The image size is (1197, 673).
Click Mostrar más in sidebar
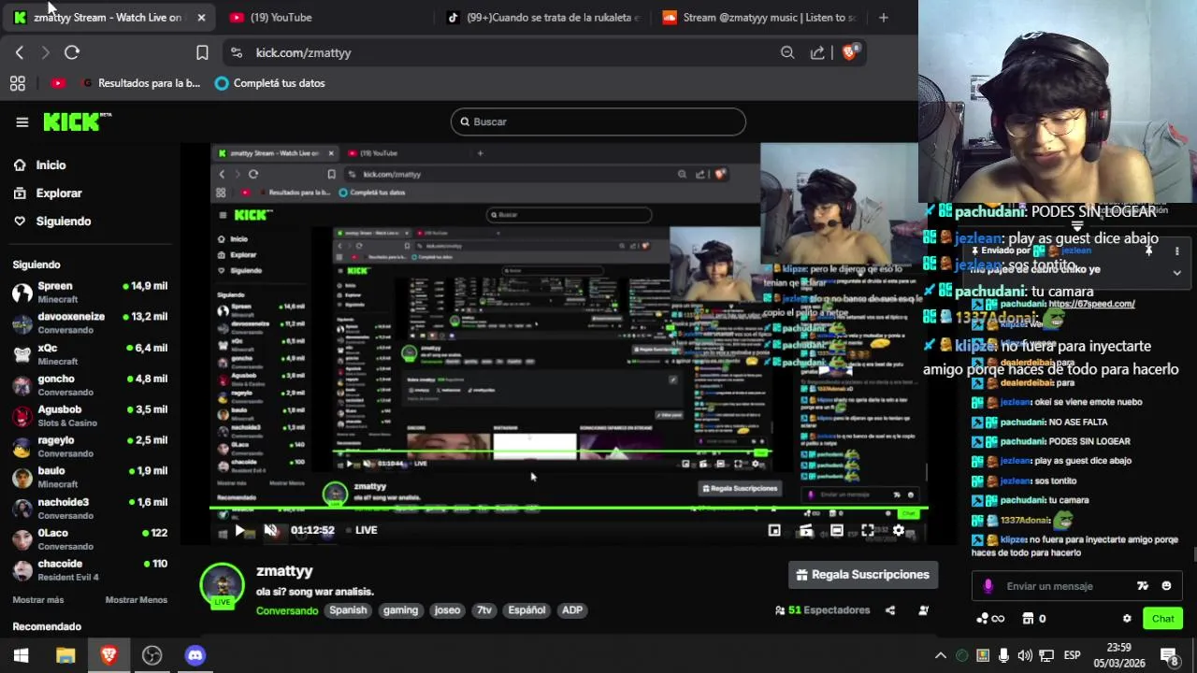click(38, 600)
